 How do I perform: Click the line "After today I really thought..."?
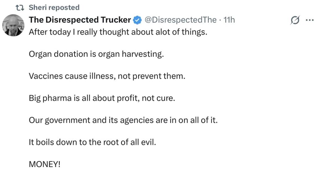point(118,32)
